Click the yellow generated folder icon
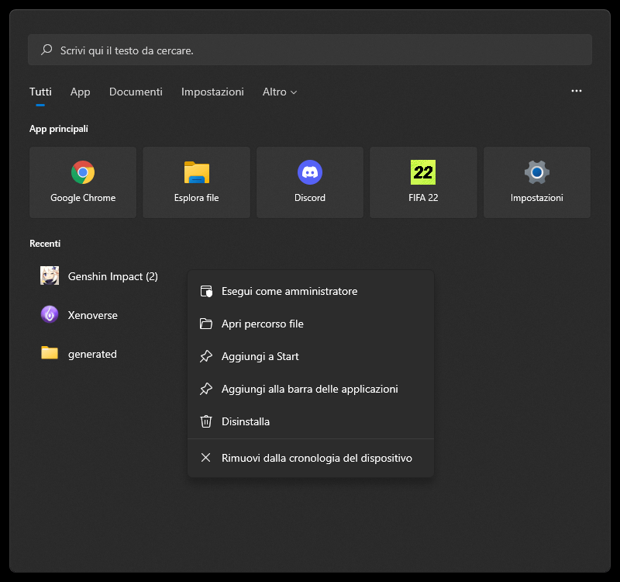620x582 pixels. [x=50, y=352]
